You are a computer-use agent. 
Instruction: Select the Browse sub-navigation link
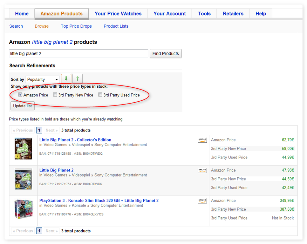click(42, 26)
